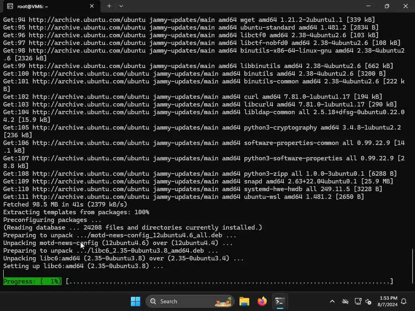Launch Firefox from the taskbar
The image size is (415, 311).
(262, 301)
